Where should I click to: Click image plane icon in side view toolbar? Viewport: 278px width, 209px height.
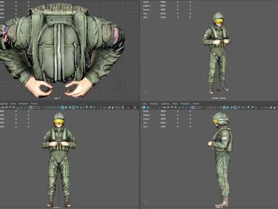pos(180,107)
